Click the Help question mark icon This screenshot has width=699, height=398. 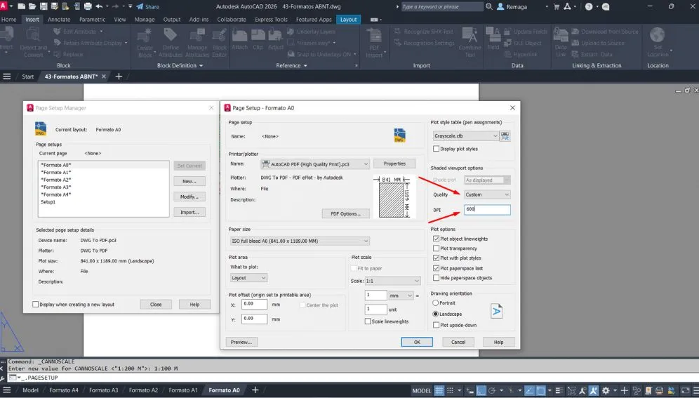(x=589, y=7)
